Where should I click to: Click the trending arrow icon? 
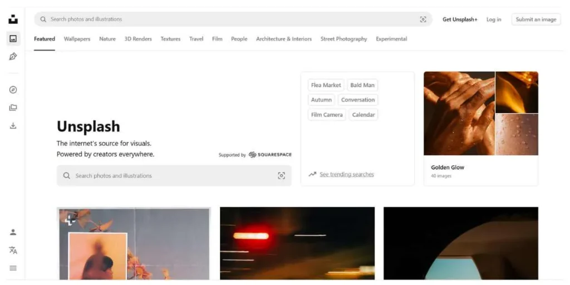click(x=312, y=174)
